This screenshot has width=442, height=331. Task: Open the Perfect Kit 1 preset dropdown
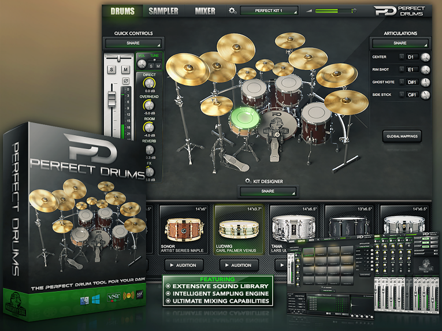[269, 11]
